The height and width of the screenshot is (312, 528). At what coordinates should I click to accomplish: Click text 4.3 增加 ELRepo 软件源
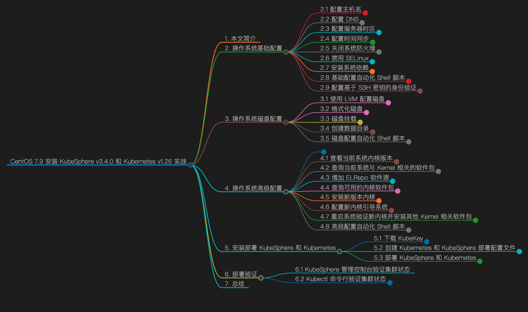click(x=355, y=177)
